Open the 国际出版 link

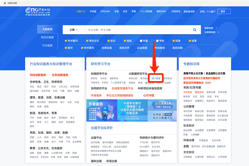[x=96, y=161]
